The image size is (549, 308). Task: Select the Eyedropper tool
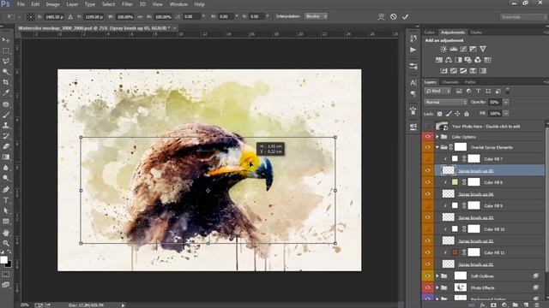pyautogui.click(x=6, y=92)
